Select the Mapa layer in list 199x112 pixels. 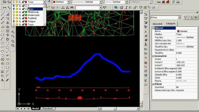coord(35,9)
